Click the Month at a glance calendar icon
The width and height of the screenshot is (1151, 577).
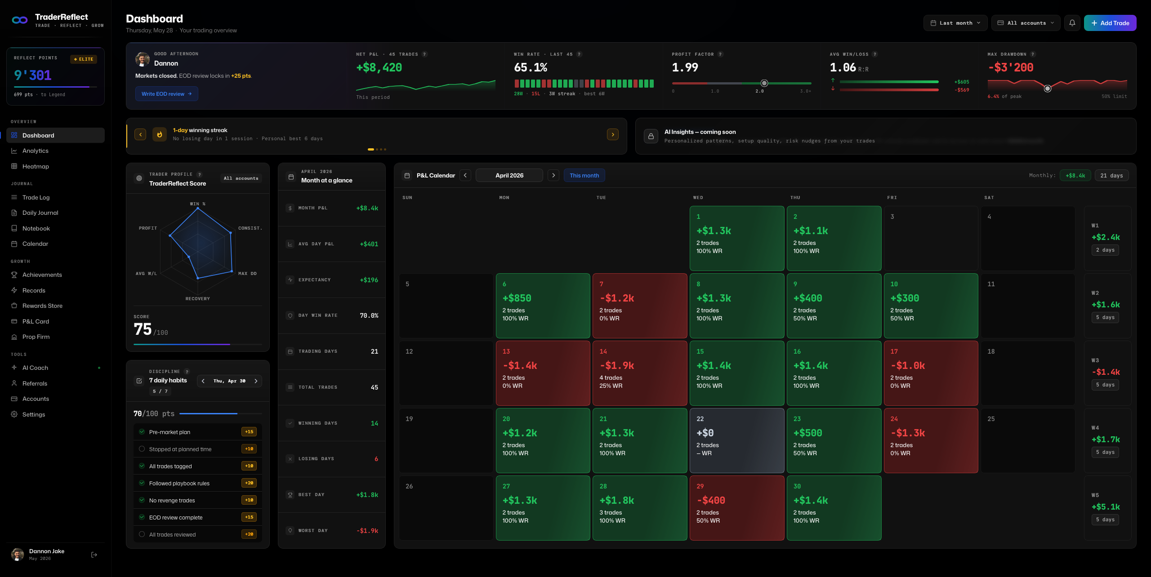[291, 177]
